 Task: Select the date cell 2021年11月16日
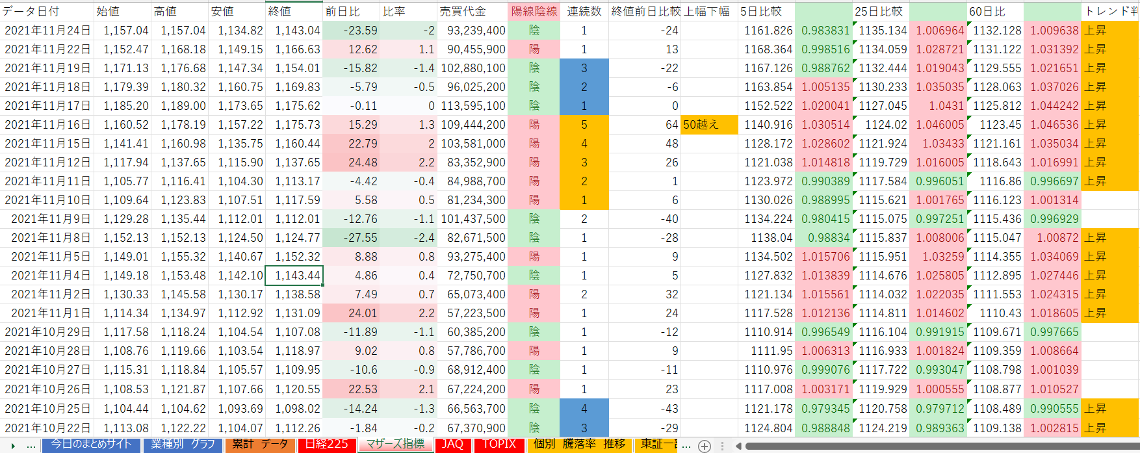[x=47, y=124]
